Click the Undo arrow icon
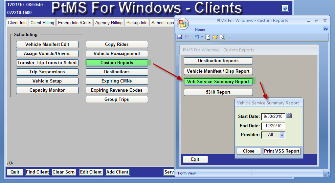This screenshot has width=335, height=183. (x=197, y=37)
